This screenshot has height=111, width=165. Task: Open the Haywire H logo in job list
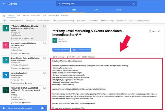click(6, 28)
